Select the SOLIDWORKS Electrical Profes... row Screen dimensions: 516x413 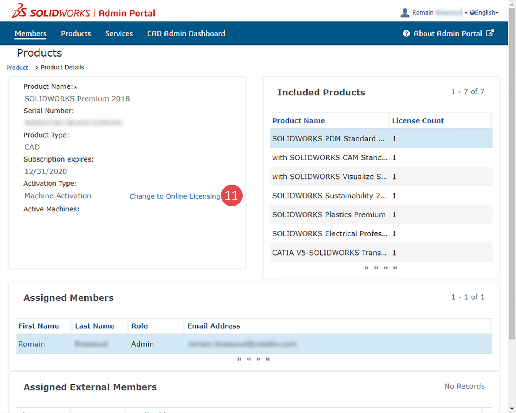(381, 234)
